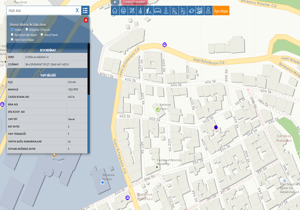This screenshot has height=210, width=300.
Task: Click the home icon in the toolbar
Action: [x=115, y=11]
